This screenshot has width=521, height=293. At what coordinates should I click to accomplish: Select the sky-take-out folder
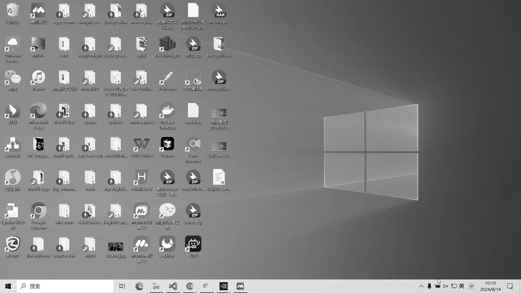click(90, 147)
